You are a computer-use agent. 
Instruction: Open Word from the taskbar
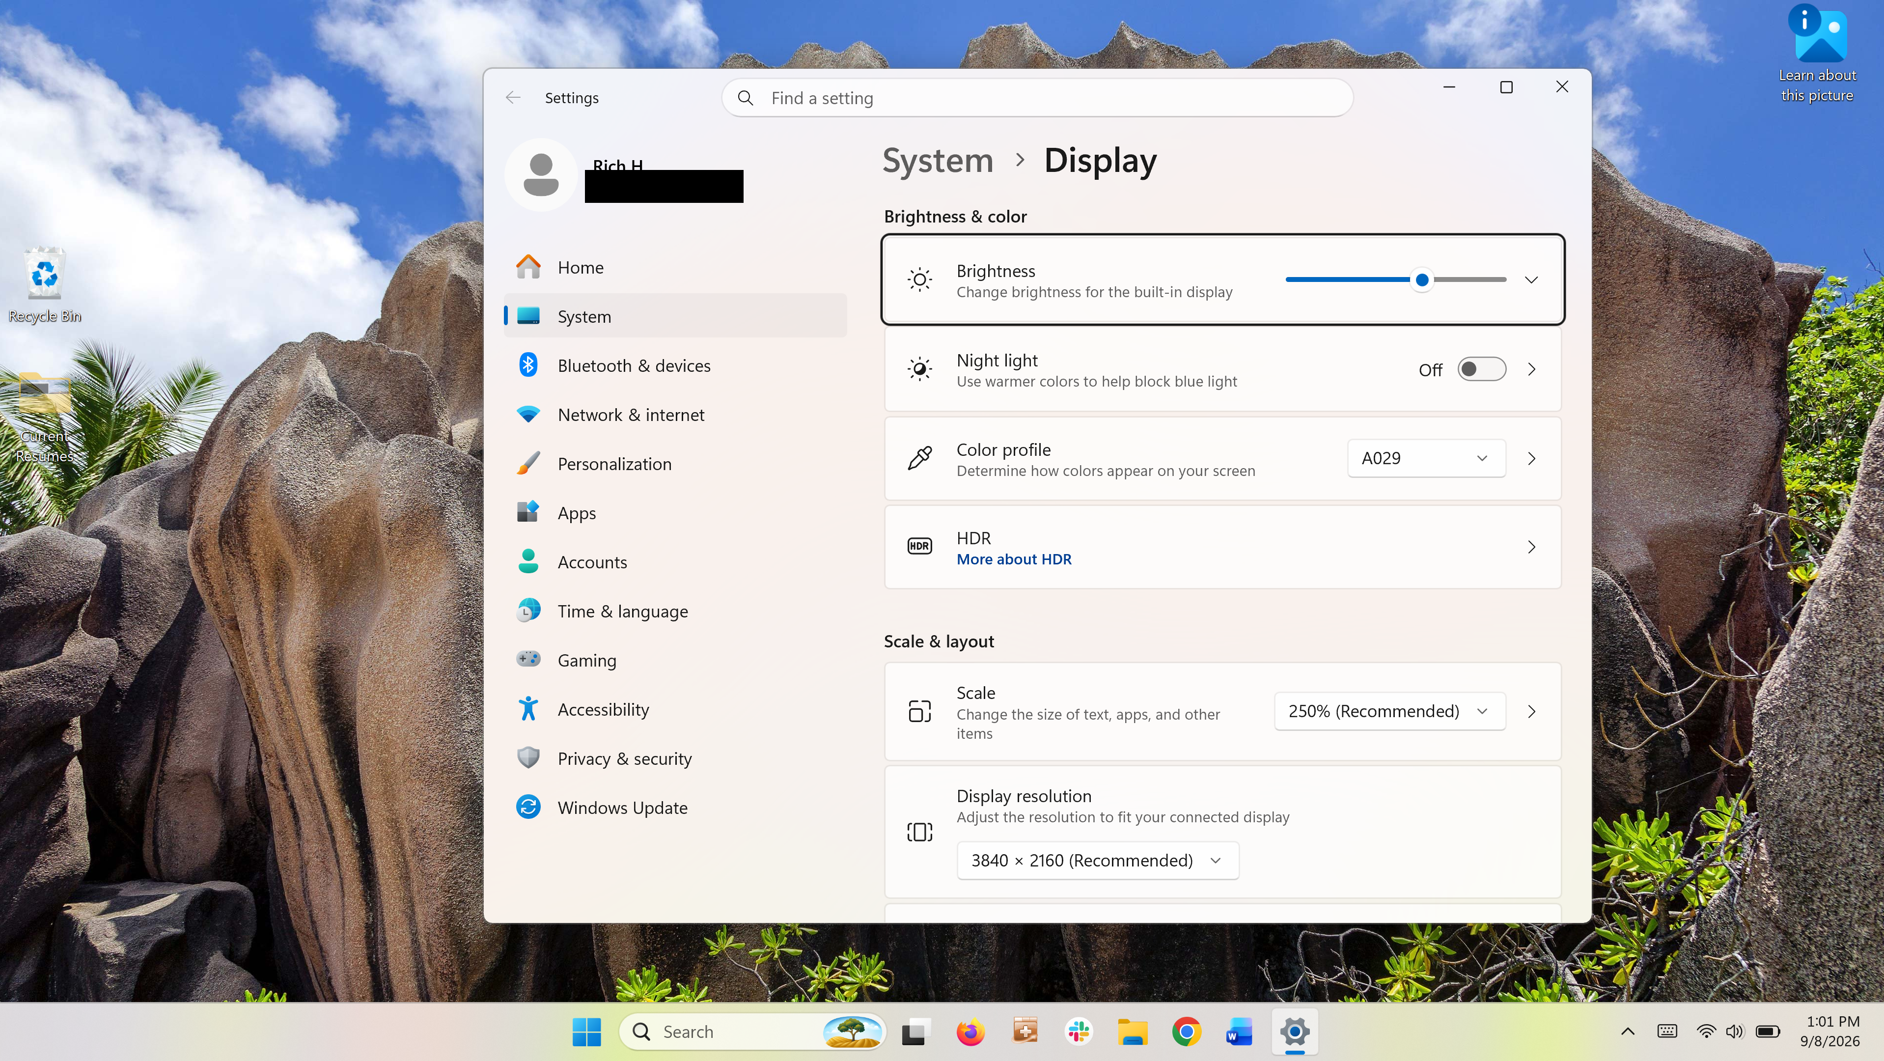click(x=1240, y=1033)
